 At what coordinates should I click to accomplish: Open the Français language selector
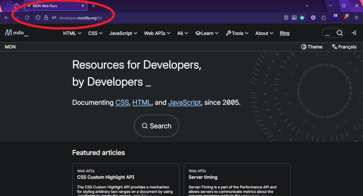(344, 47)
